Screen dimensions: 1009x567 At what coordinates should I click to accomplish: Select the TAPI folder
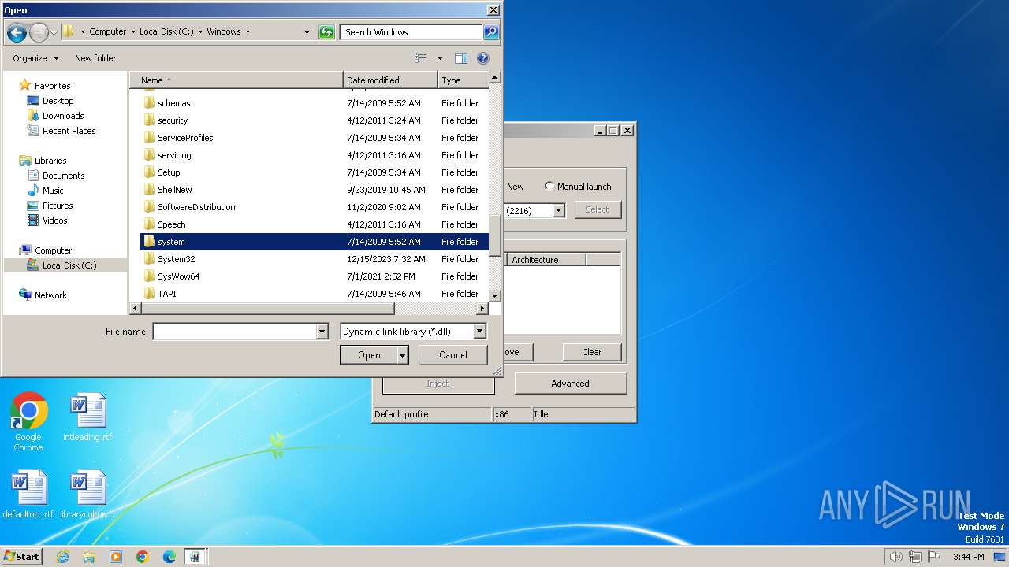pyautogui.click(x=314, y=294)
